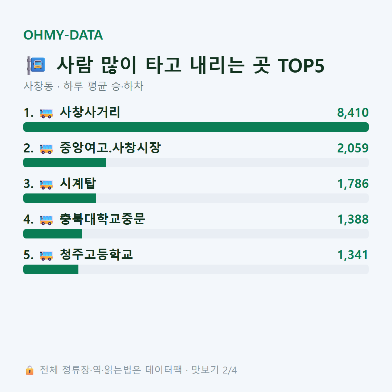Click the green bar under 시계탑
Screen dimensions: 392x392
click(60, 198)
